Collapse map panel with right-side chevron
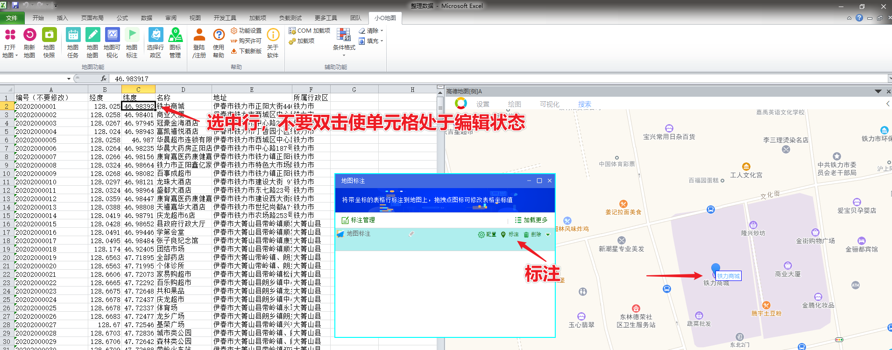The image size is (892, 350). pos(888,104)
